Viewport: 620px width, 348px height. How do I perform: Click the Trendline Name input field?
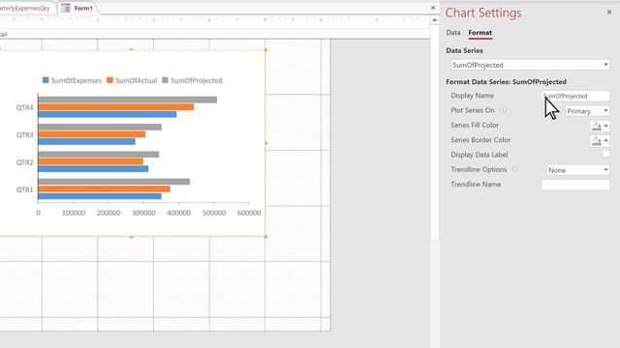pos(575,185)
